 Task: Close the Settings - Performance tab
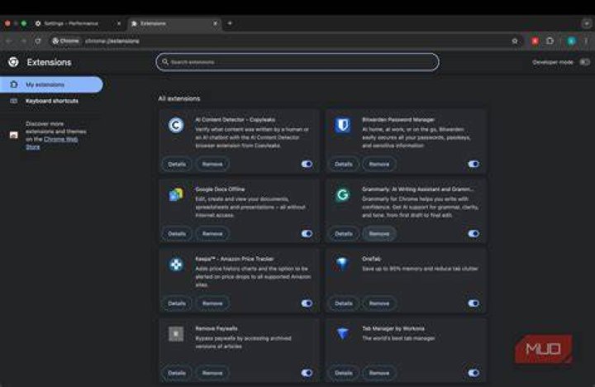(x=119, y=23)
